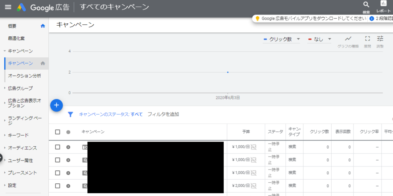Screen dimensions: 393x196
Task: Sort by キャンペーン column header
Action: click(x=93, y=132)
